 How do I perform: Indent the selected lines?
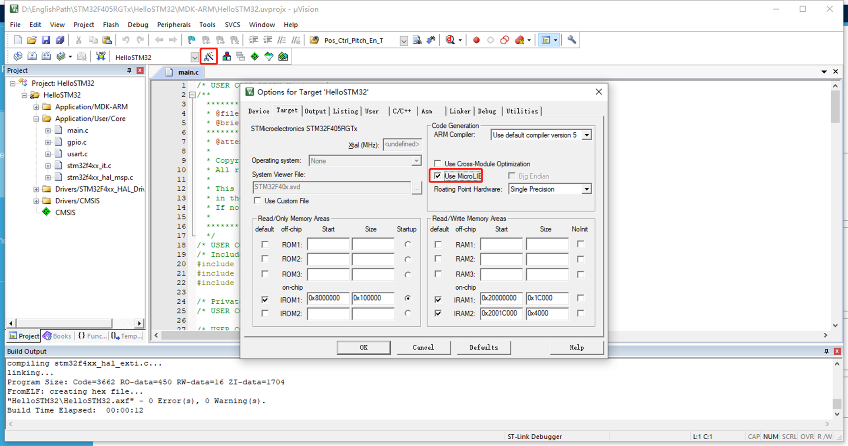coord(253,40)
